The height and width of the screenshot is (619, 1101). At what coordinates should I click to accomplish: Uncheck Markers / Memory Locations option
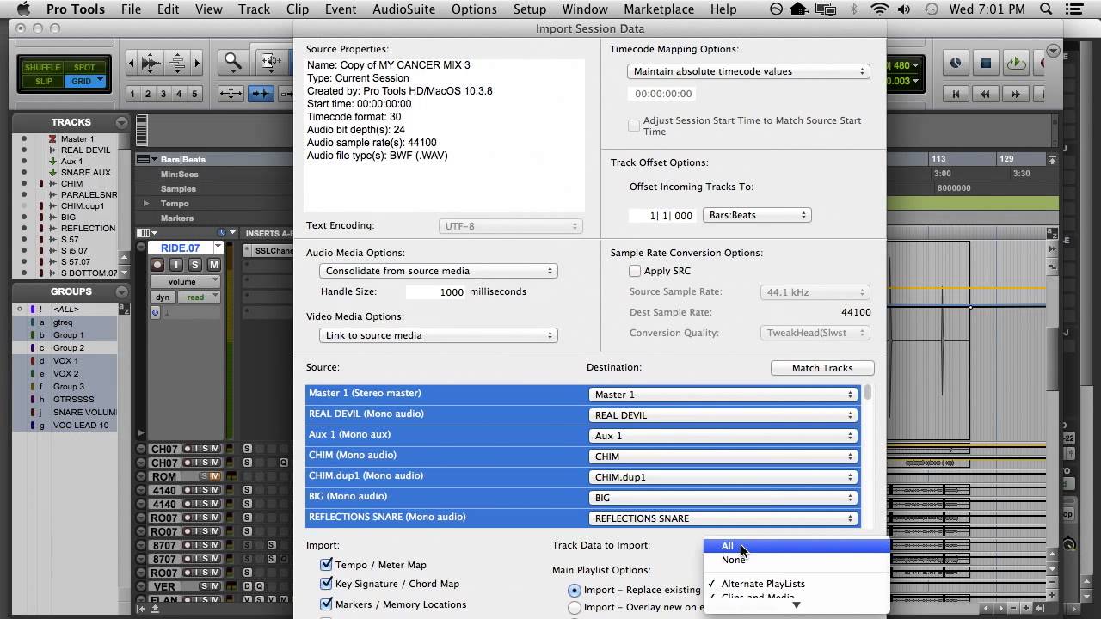tap(326, 604)
